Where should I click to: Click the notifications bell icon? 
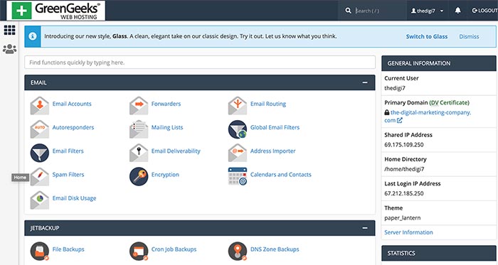457,11
